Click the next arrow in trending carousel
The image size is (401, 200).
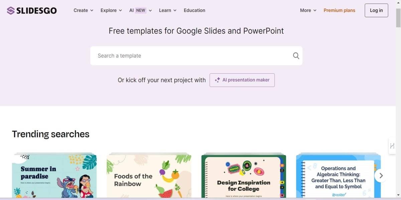pos(381,176)
